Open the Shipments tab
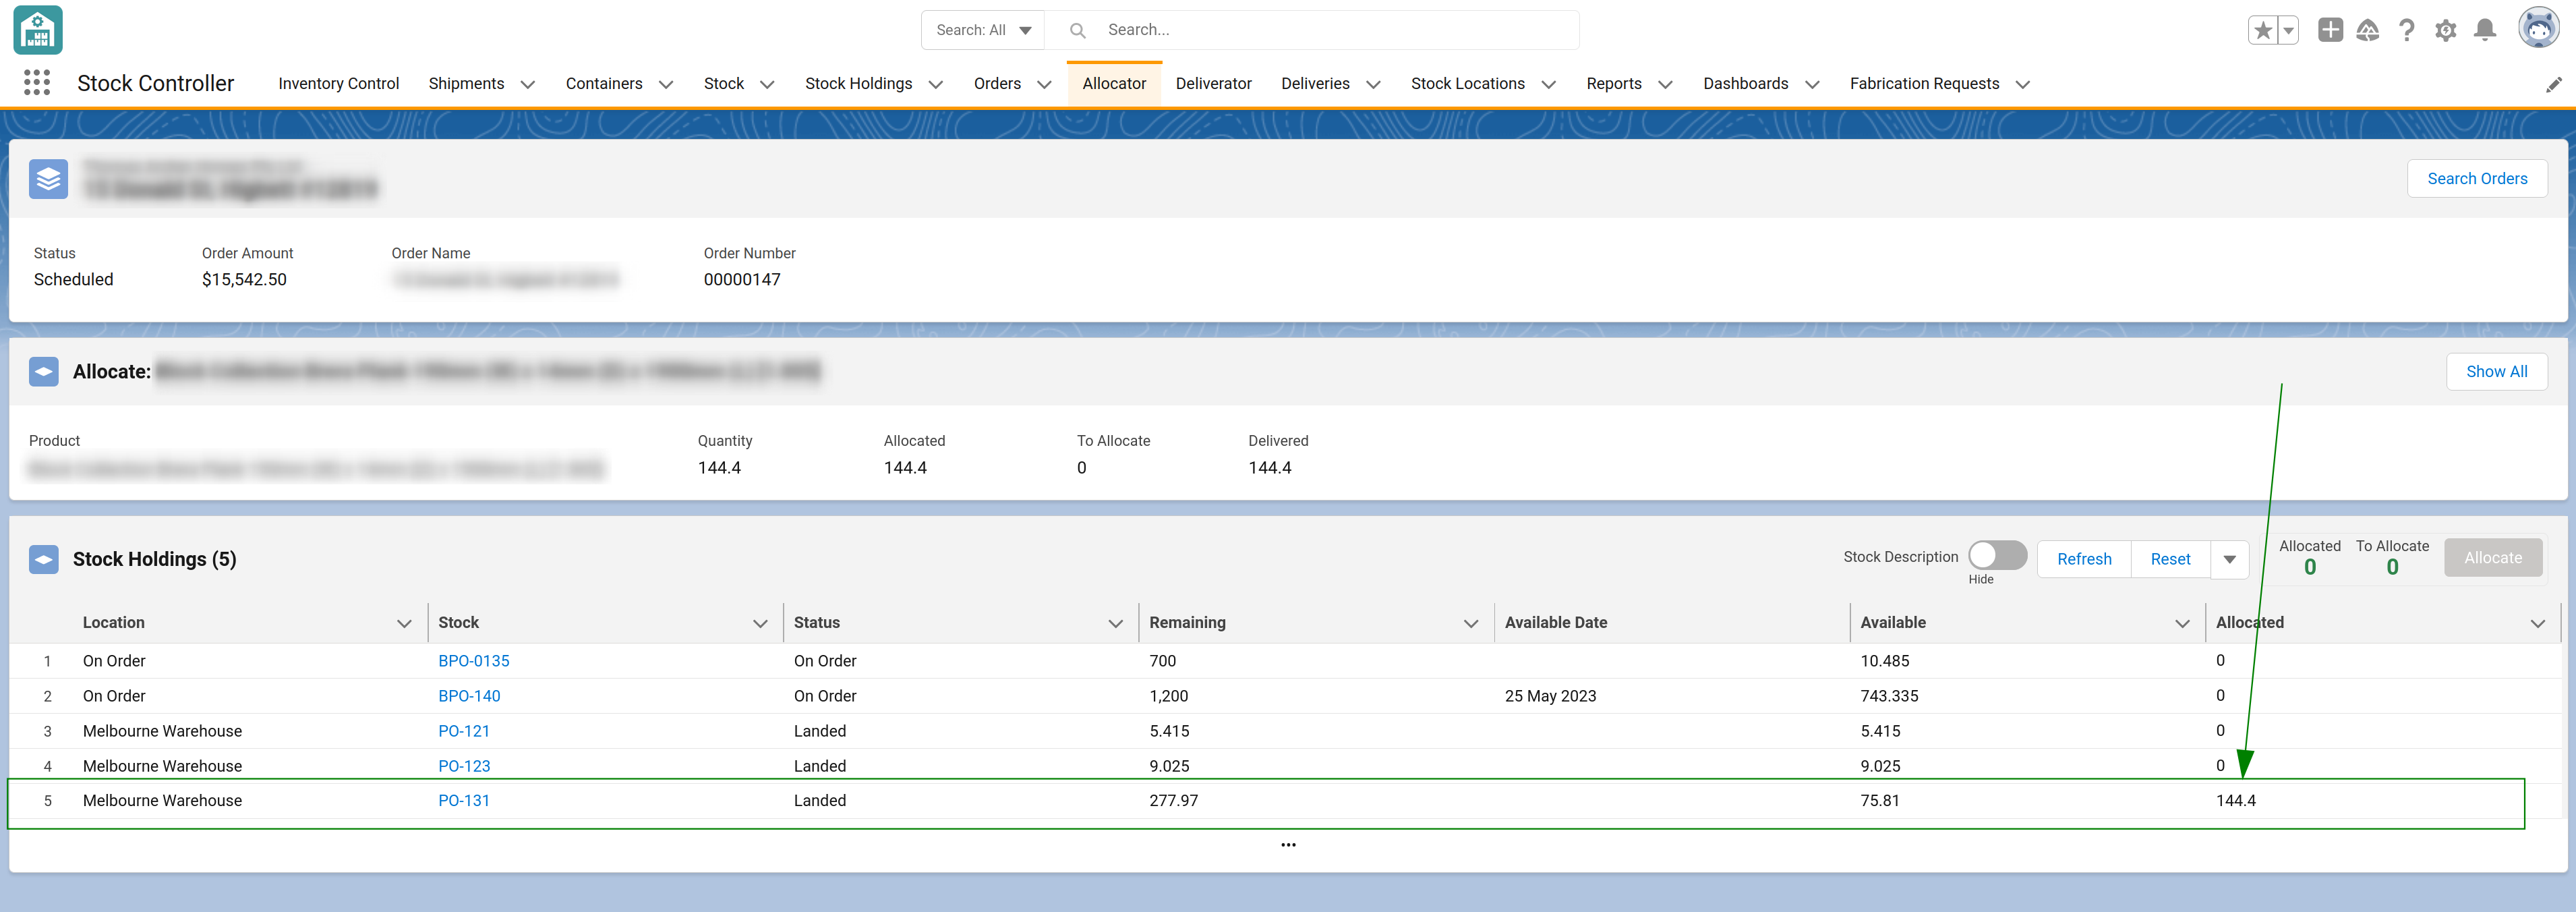2576x912 pixels. [466, 84]
